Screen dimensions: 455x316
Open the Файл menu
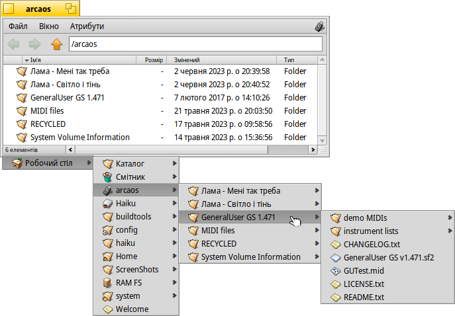coord(18,26)
